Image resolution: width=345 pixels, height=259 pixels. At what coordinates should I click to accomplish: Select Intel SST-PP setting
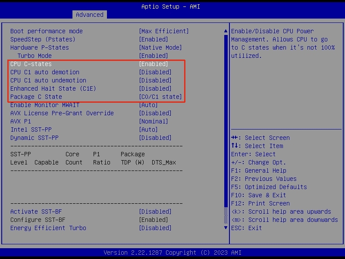(31, 129)
